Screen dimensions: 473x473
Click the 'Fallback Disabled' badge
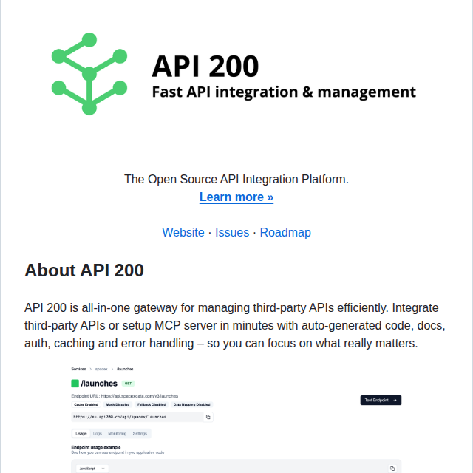(x=152, y=404)
